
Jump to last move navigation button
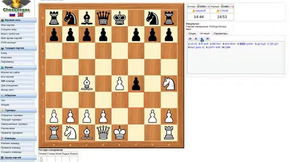point(208,39)
